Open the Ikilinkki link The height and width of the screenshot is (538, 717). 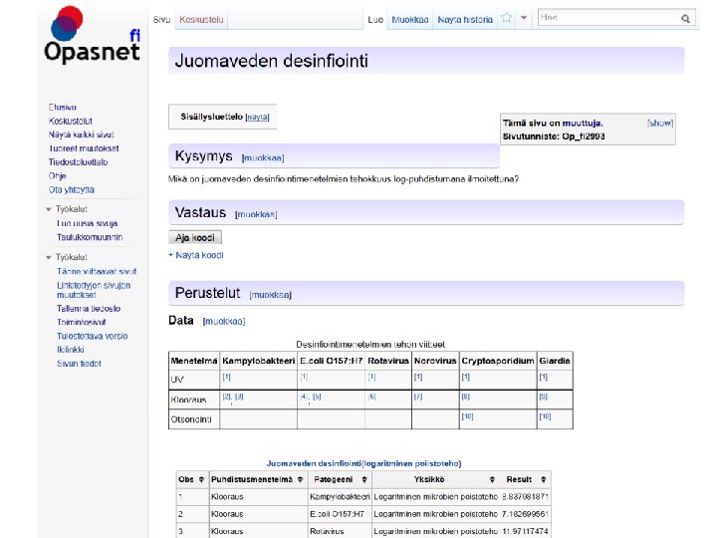pos(70,350)
